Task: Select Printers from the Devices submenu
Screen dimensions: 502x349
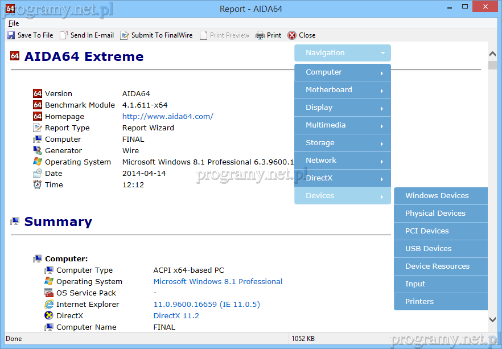Action: tap(419, 302)
